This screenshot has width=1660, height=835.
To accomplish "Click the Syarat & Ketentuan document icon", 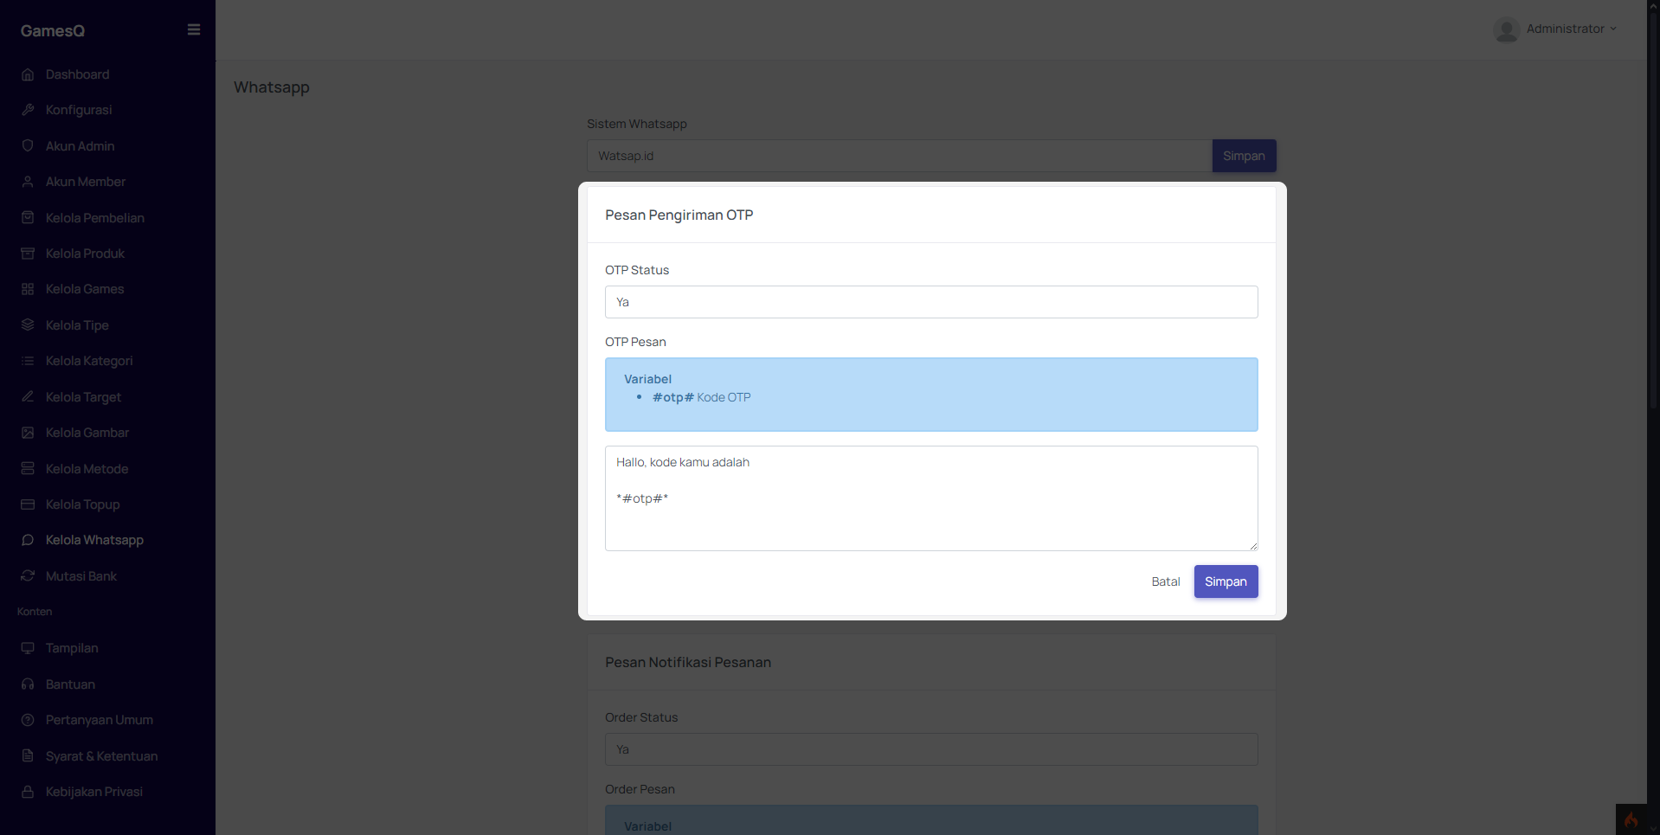I will click(28, 756).
